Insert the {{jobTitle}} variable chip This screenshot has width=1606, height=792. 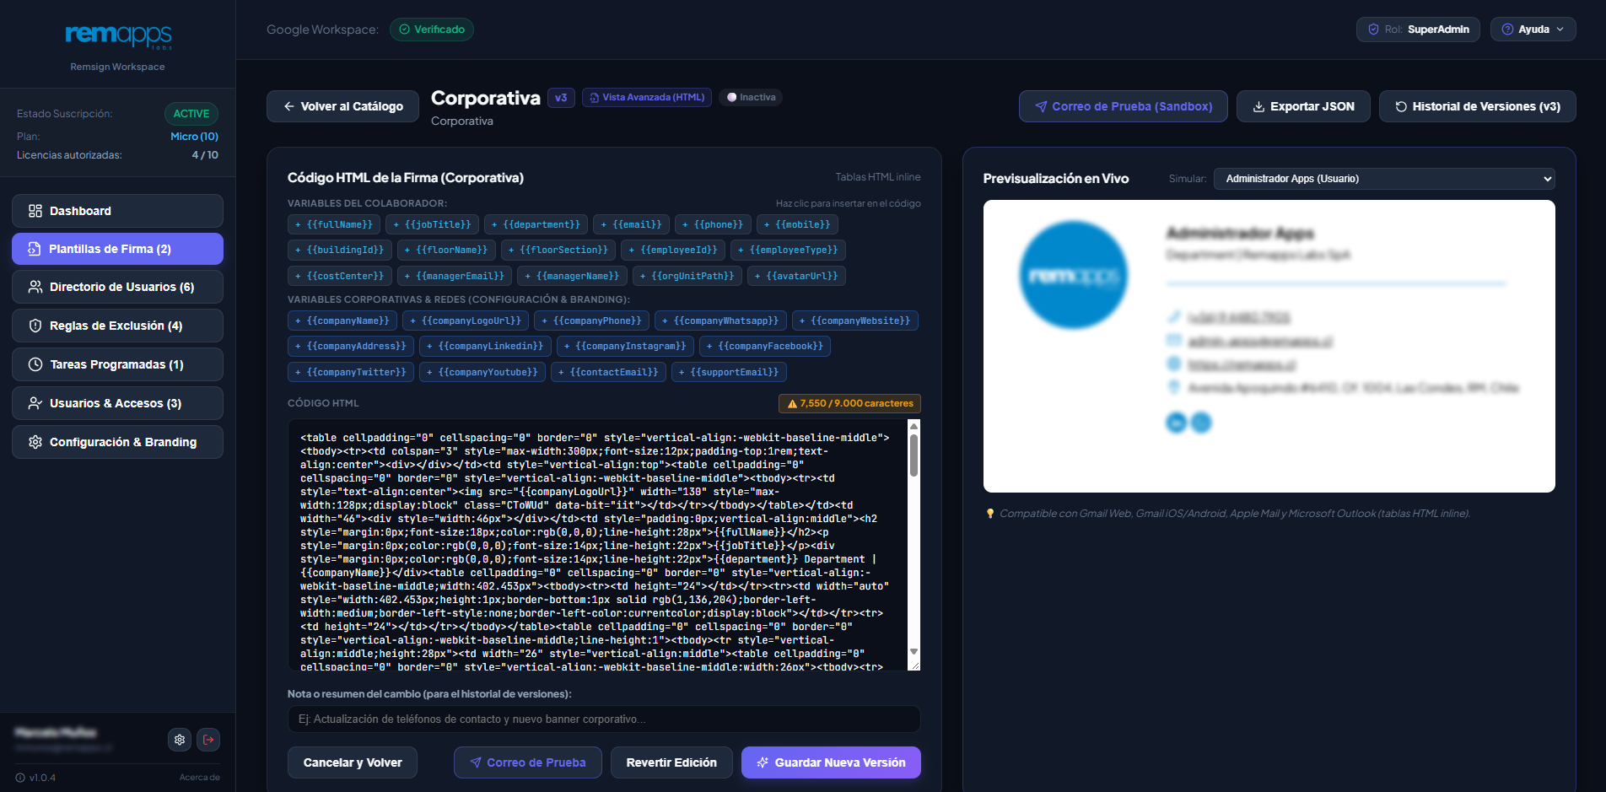(432, 225)
